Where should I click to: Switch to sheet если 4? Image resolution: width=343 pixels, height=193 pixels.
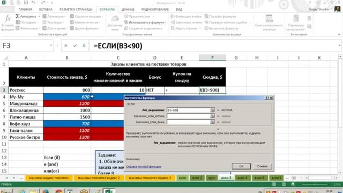(x=242, y=178)
